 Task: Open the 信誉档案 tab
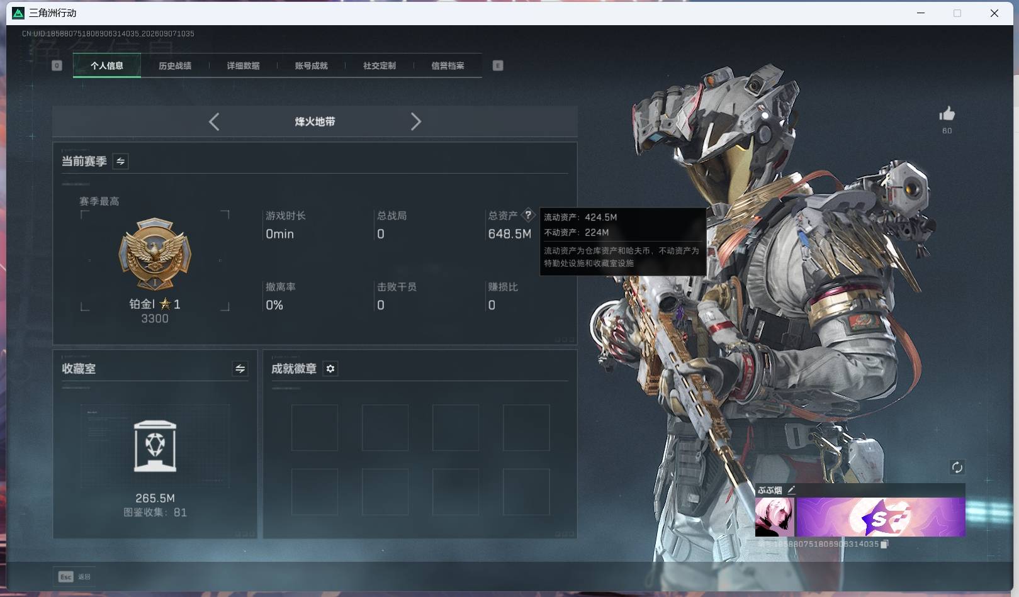[x=448, y=65]
